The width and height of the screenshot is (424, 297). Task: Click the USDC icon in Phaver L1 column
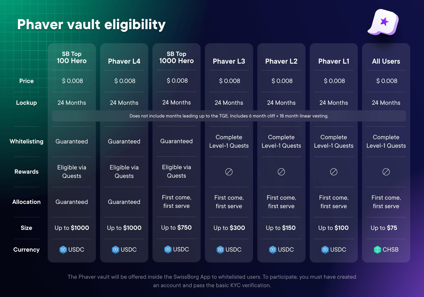(x=325, y=250)
